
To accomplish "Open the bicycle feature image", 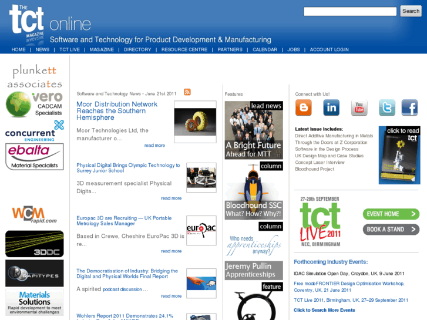I will tap(254, 301).
